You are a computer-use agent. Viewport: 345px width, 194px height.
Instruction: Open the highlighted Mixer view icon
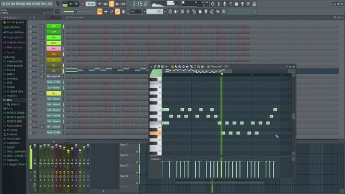[x=118, y=11]
